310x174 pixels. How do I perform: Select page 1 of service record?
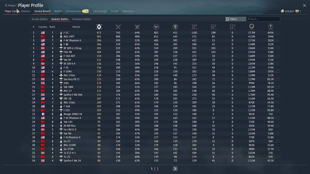click(x=152, y=169)
